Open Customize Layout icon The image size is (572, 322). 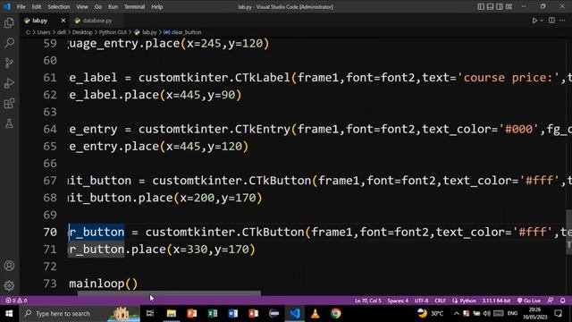[x=509, y=6]
